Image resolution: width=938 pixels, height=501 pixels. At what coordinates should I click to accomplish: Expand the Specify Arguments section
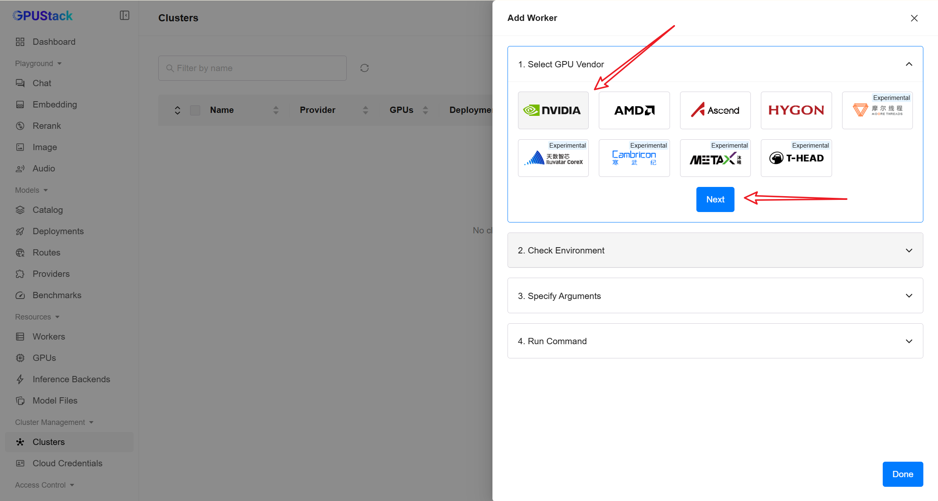pyautogui.click(x=715, y=296)
